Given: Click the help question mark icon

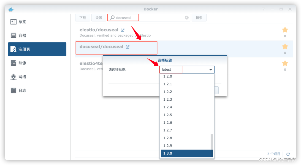Looking at the screenshot, I should click(x=264, y=9).
